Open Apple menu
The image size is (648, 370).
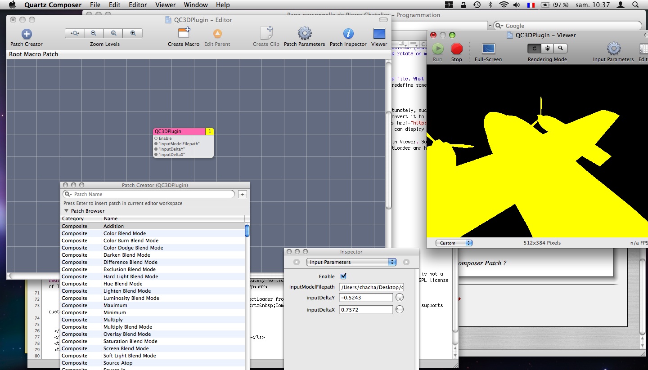coord(12,5)
